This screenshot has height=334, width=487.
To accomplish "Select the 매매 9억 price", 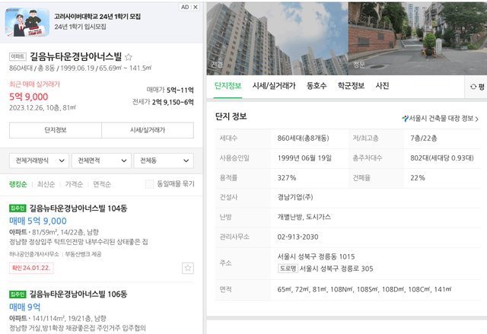I will [x=25, y=307].
